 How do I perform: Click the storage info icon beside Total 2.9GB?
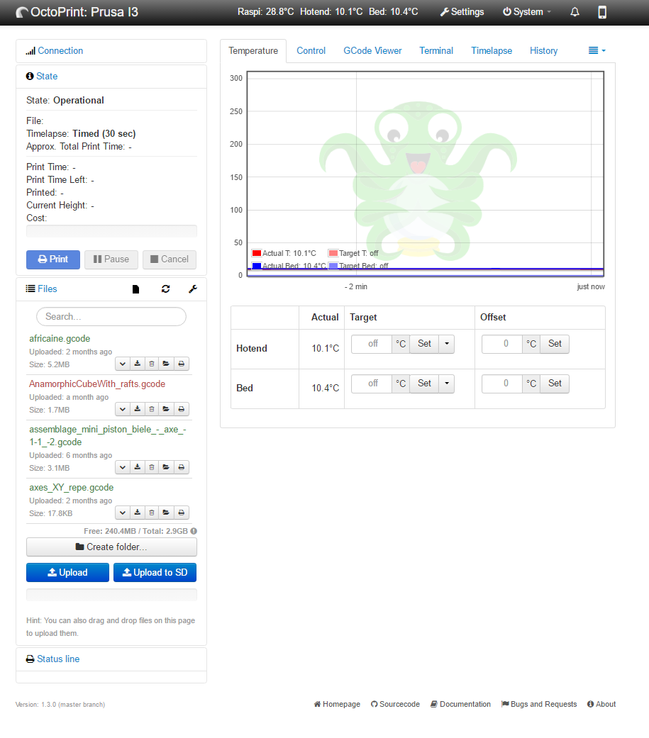(194, 531)
